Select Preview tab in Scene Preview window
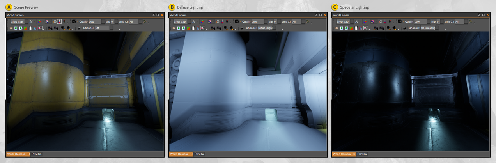This screenshot has width=496, height=163. 36,154
